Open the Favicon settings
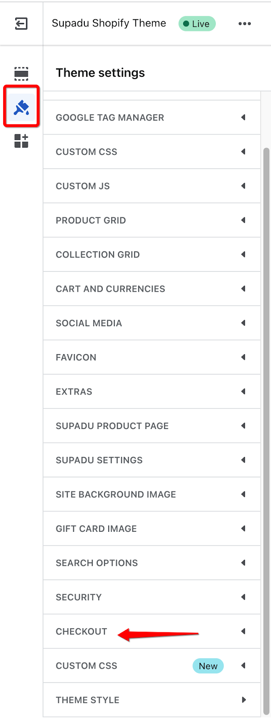The image size is (271, 718). point(152,357)
